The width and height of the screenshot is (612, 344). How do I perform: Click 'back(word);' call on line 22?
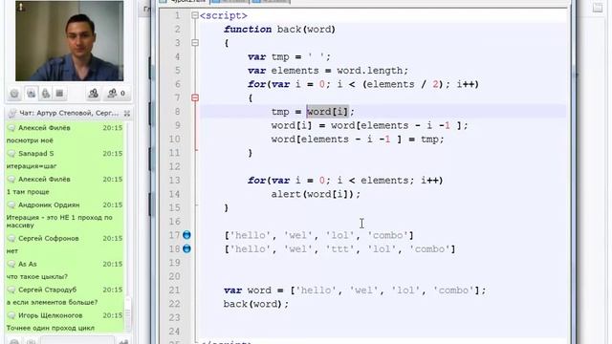tap(256, 304)
